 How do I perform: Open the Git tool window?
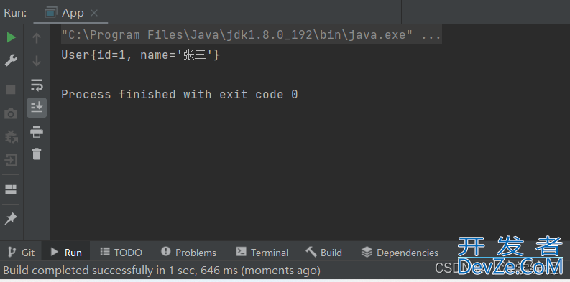pos(22,253)
